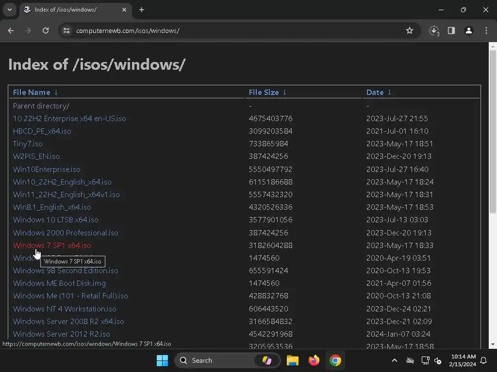Download Windows ME Boot Disk.img

coord(59,283)
